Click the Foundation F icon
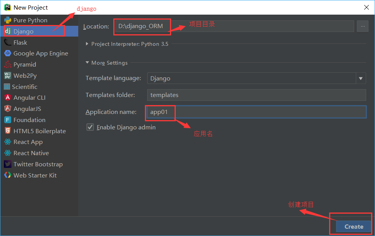375x236 pixels. tap(8, 120)
